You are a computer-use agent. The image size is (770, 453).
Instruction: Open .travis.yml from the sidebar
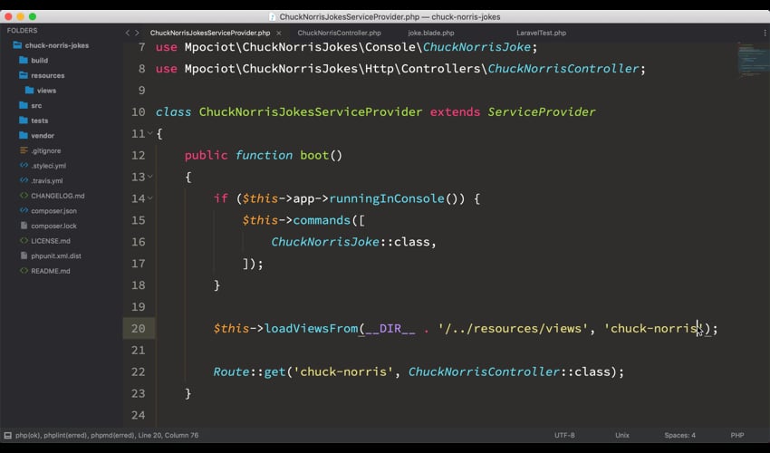click(x=47, y=181)
